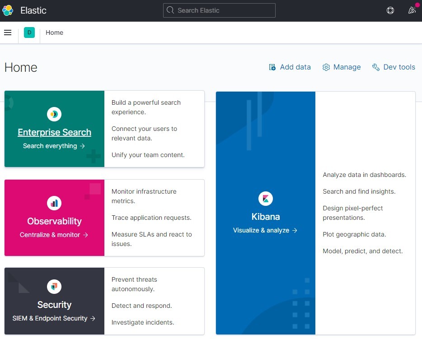The width and height of the screenshot is (422, 339).
Task: Click the Enterprise Search round logo
Action: pos(54,114)
